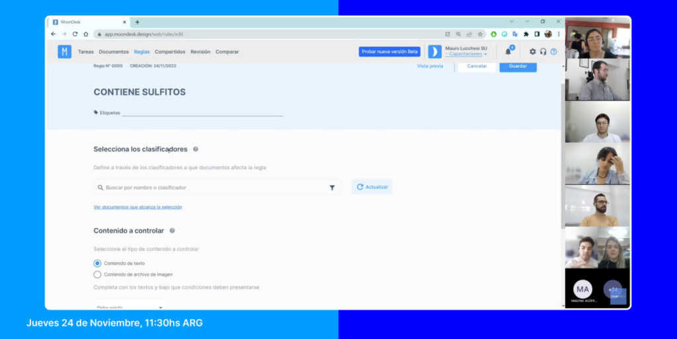Go to the Tareas menu
Viewport: 677px width, 339px height.
coord(85,52)
